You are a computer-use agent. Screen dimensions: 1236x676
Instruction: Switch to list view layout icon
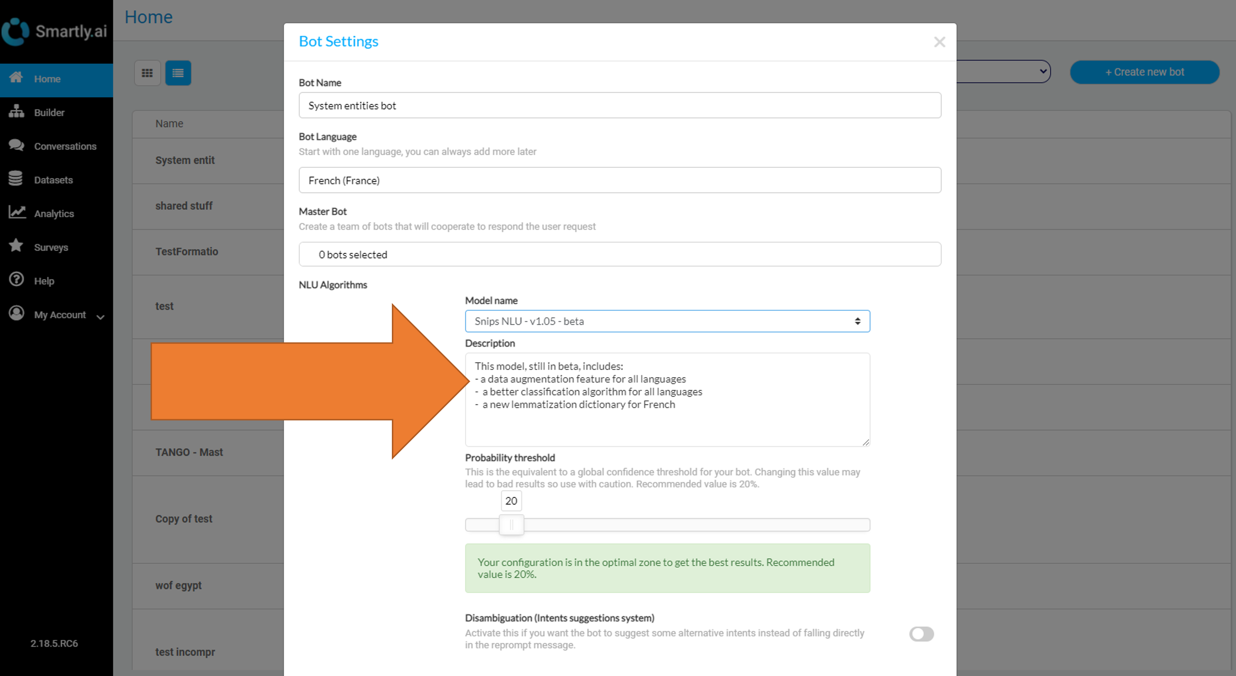178,73
